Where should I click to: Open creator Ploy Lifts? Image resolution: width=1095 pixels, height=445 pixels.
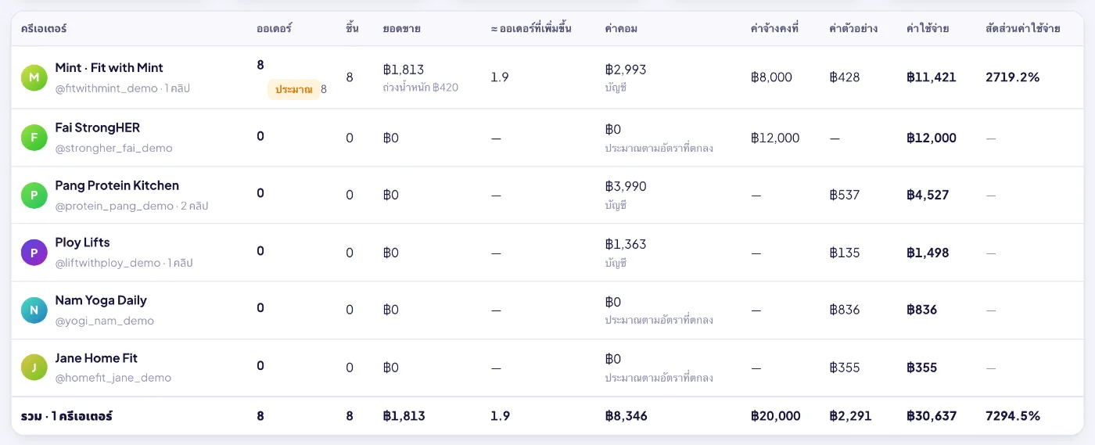82,242
